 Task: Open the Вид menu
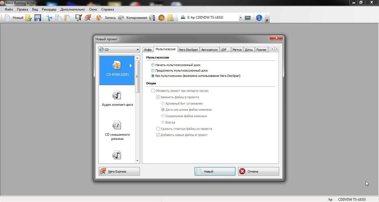click(x=35, y=9)
